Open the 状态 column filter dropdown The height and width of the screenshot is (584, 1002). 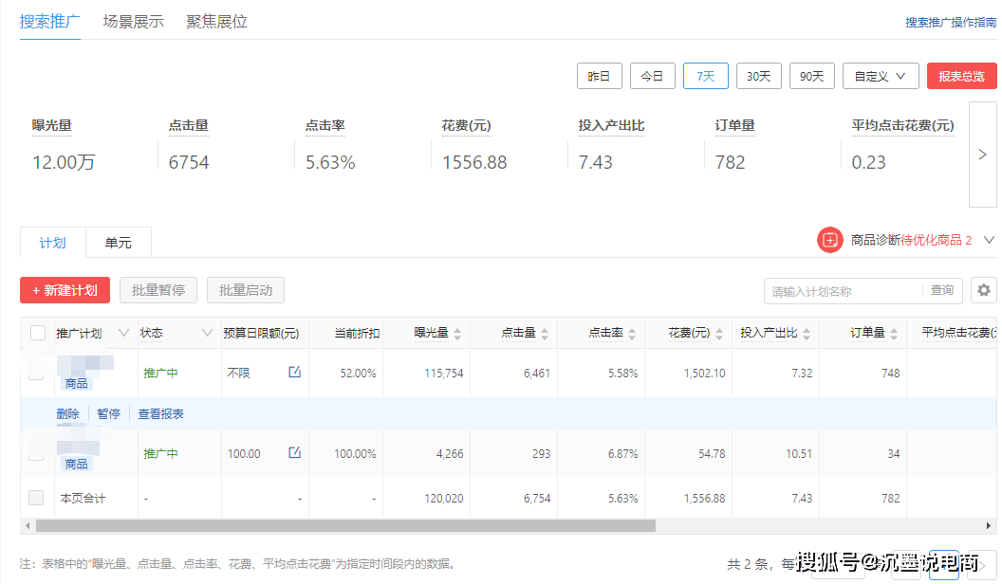207,333
